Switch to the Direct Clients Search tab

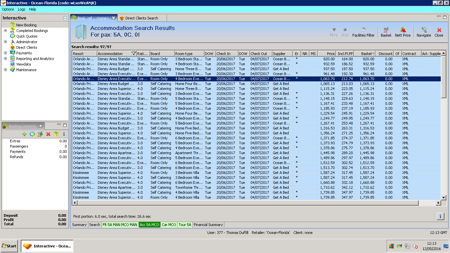click(142, 18)
